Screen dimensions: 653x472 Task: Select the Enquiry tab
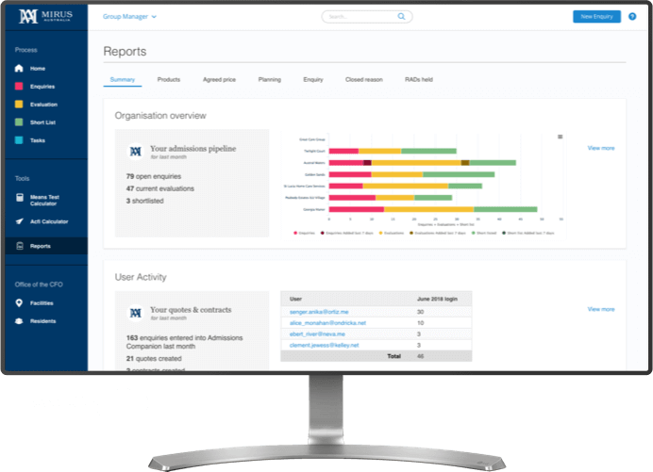(313, 79)
